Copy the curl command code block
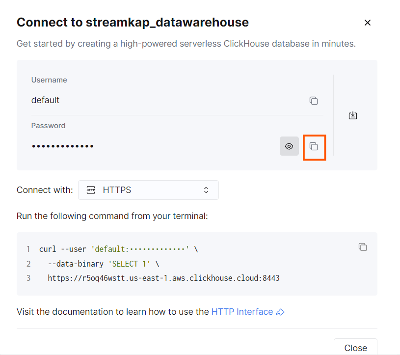 (x=363, y=247)
